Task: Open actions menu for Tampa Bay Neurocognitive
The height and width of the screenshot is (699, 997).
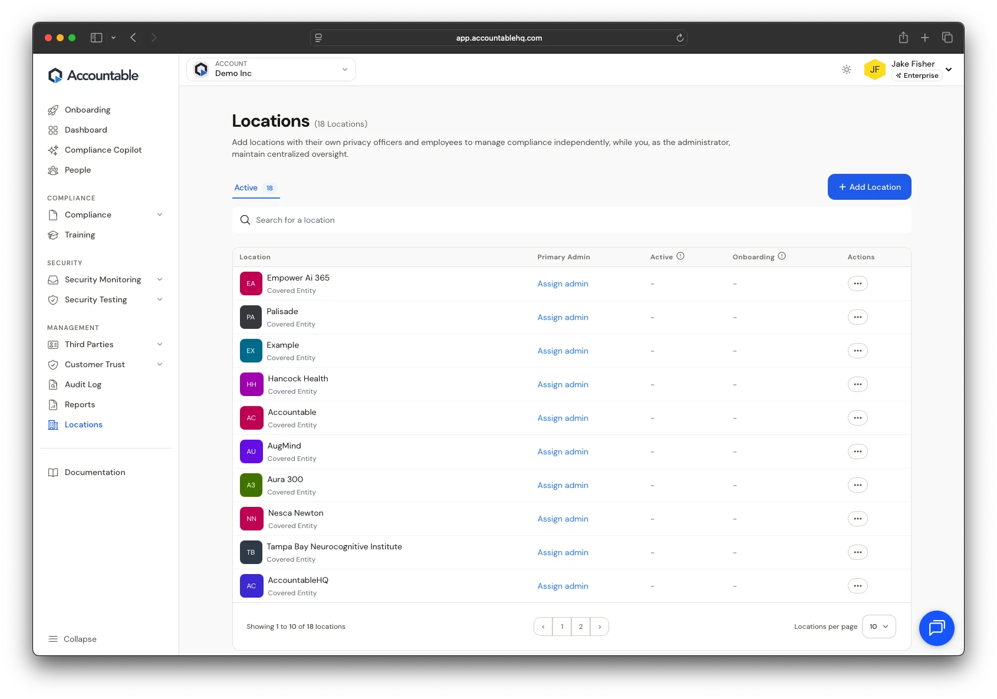Action: pos(857,553)
